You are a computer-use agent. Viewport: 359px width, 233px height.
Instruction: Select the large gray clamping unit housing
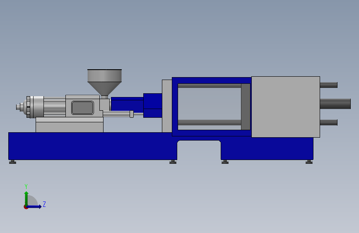[x=286, y=107]
